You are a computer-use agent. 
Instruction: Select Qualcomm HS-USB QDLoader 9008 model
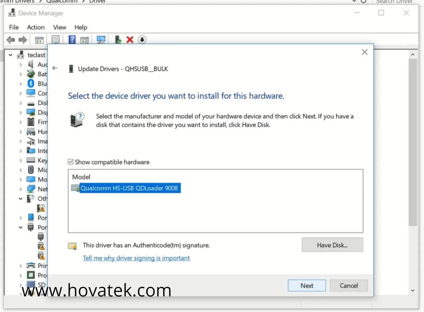[x=130, y=188]
